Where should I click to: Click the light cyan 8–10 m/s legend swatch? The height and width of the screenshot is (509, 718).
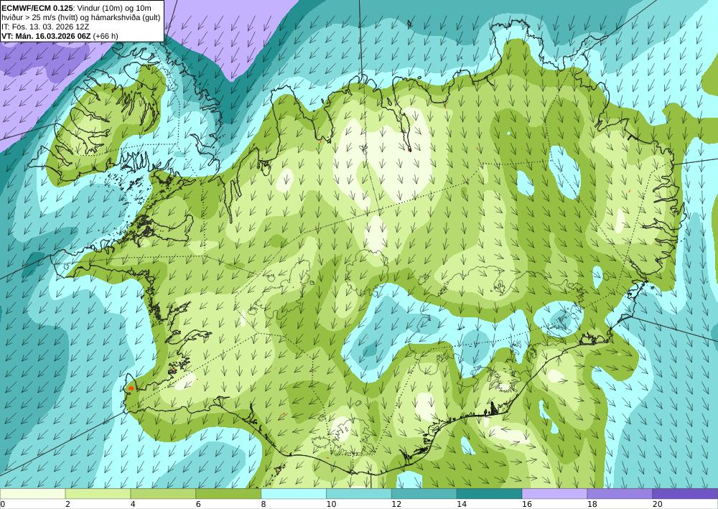[x=294, y=494]
